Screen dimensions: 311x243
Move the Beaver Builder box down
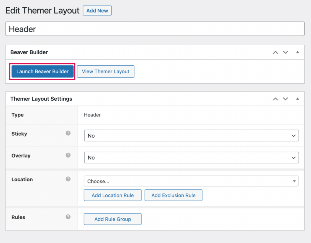pos(285,52)
